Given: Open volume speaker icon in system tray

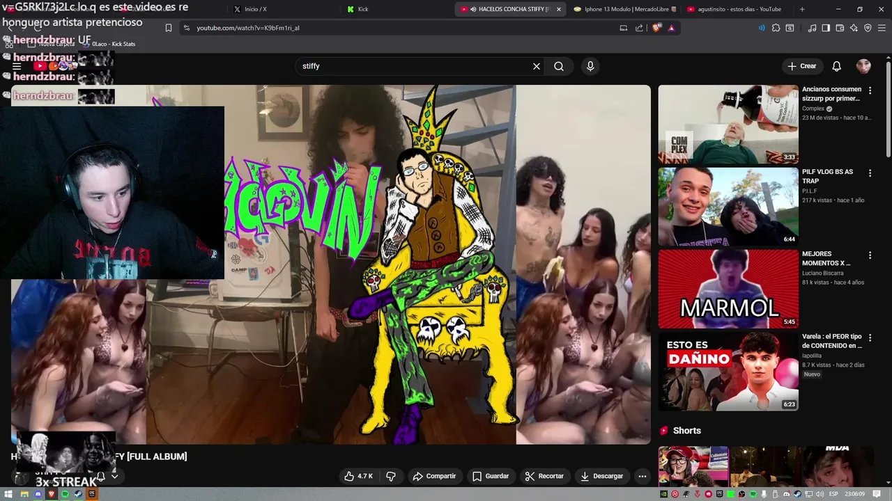Looking at the screenshot, I should (820, 494).
